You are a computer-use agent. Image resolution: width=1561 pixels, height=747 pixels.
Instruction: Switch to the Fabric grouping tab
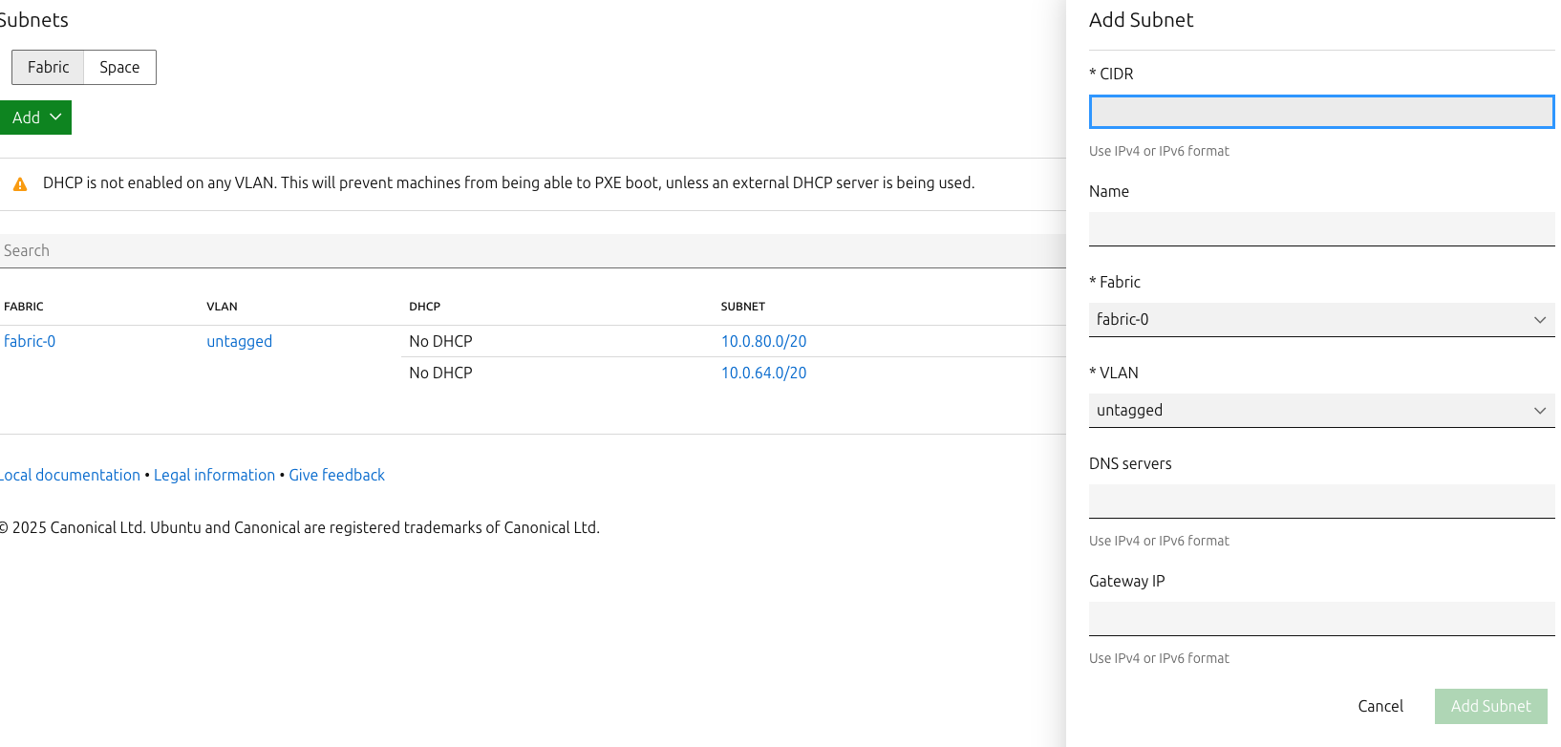click(x=49, y=68)
